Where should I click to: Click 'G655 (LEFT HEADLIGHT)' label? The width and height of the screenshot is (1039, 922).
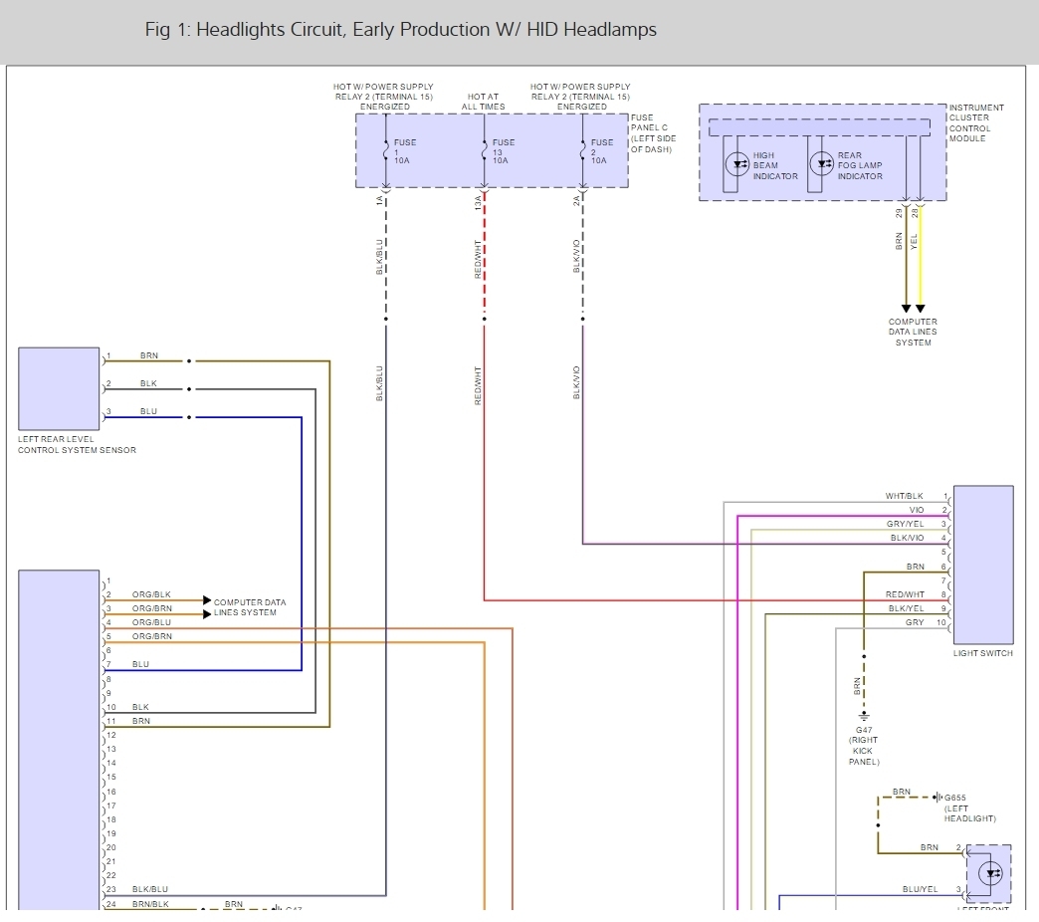[969, 807]
